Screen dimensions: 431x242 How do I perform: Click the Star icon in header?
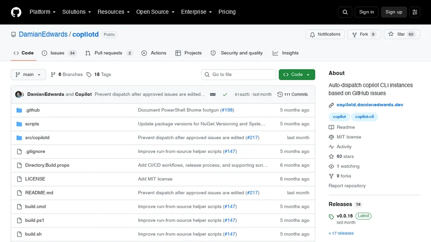point(391,34)
